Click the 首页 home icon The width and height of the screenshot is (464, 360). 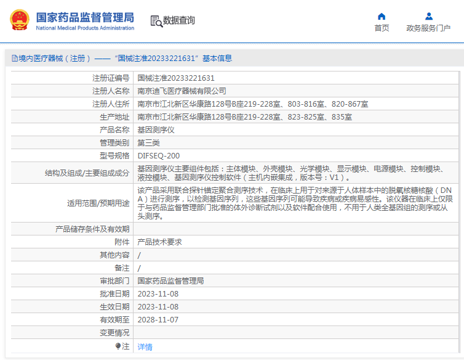coord(382,16)
